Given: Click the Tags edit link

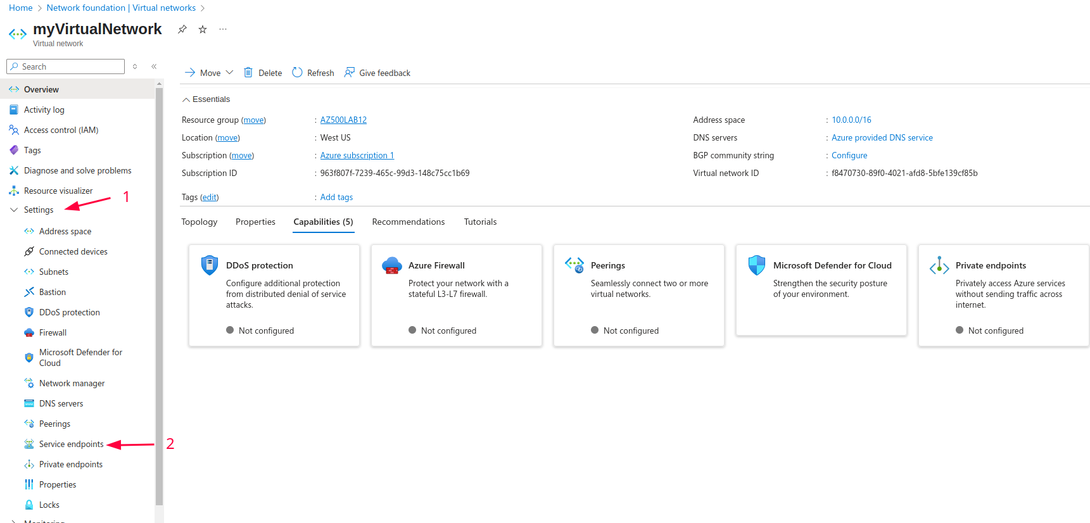Looking at the screenshot, I should pos(210,197).
